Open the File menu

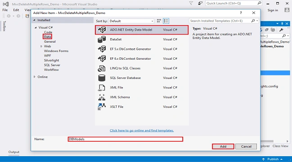(5, 10)
